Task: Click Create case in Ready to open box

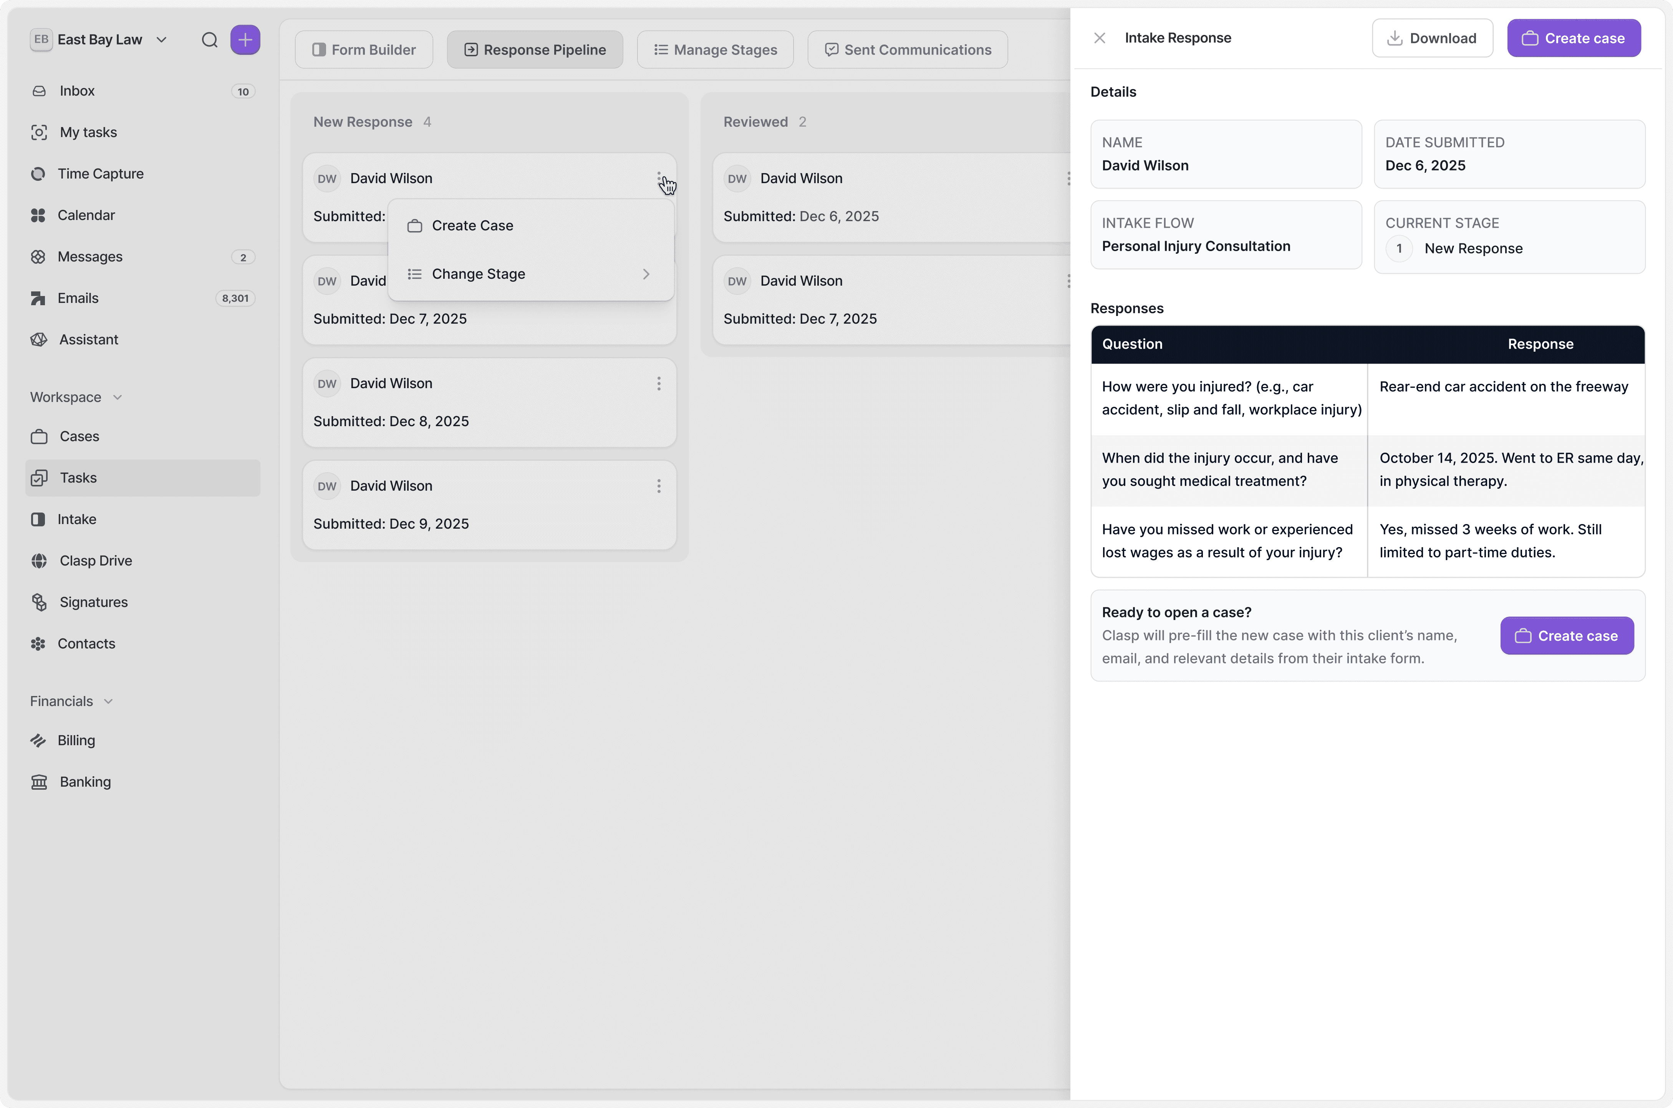Action: click(x=1567, y=636)
